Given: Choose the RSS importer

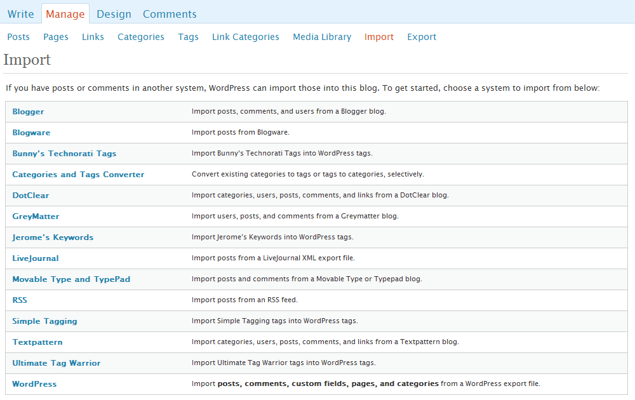Looking at the screenshot, I should click(20, 300).
